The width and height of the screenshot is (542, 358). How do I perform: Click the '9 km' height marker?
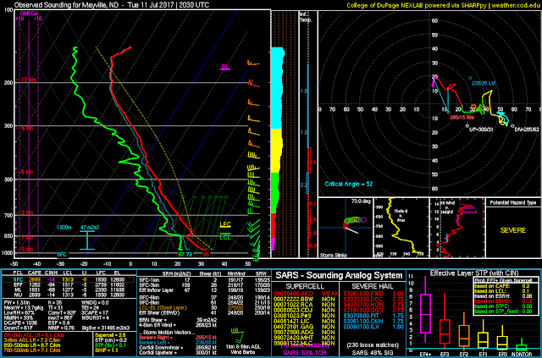pyautogui.click(x=26, y=128)
